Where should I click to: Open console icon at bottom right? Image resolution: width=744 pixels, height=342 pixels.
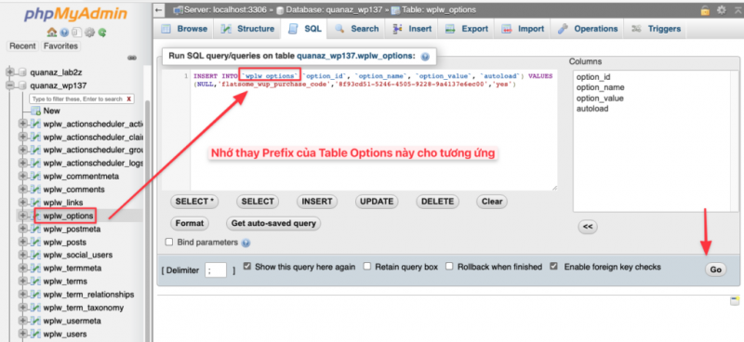tap(735, 301)
